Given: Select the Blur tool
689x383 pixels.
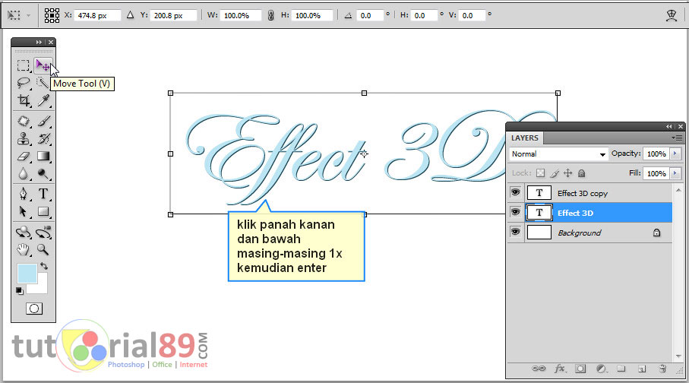Looking at the screenshot, I should click(24, 174).
